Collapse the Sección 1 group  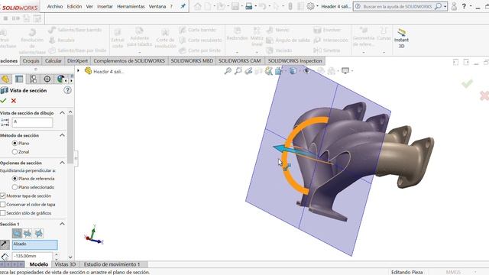62,224
